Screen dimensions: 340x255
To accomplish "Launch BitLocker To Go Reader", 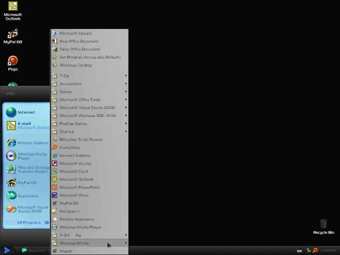I will click(90, 139).
